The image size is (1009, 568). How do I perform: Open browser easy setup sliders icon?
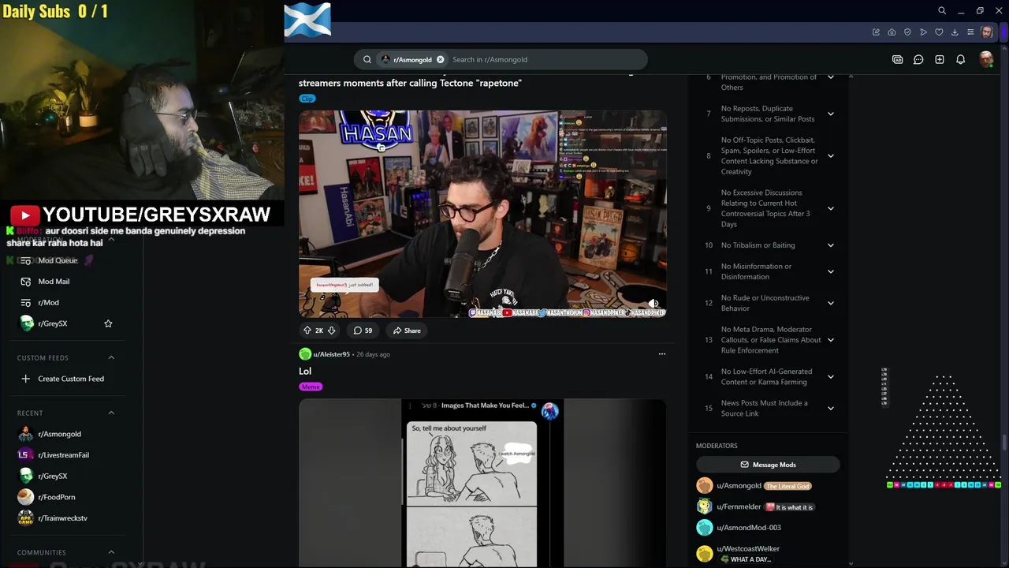(970, 32)
